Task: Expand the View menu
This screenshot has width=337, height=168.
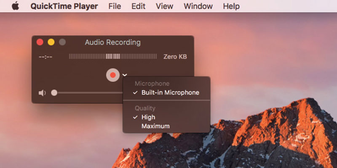Action: (164, 6)
